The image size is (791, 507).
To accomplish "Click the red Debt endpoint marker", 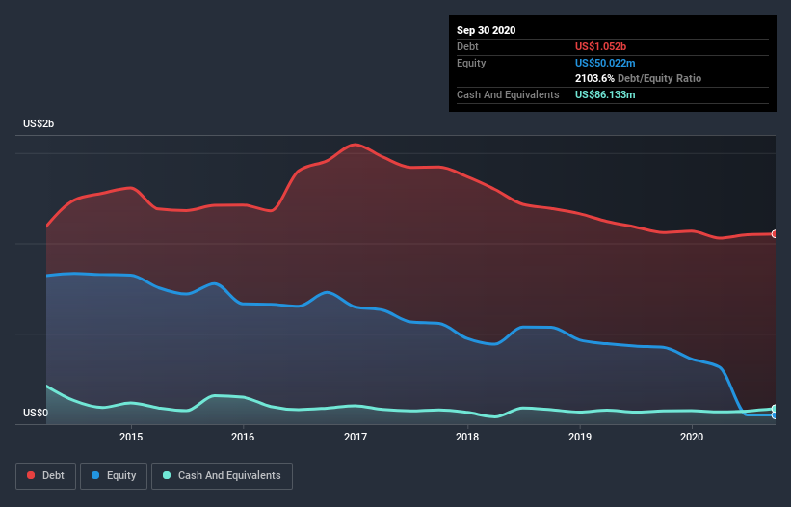I will point(775,234).
